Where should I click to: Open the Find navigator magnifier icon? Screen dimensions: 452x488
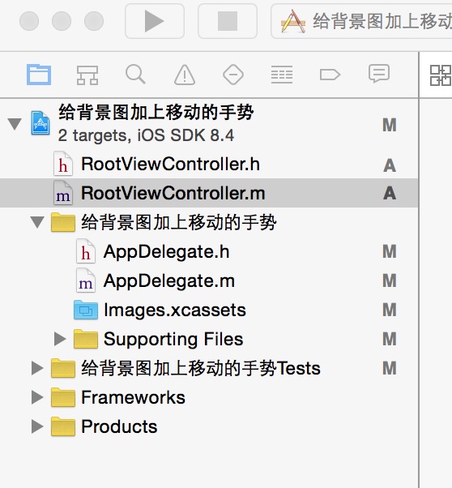(x=135, y=75)
